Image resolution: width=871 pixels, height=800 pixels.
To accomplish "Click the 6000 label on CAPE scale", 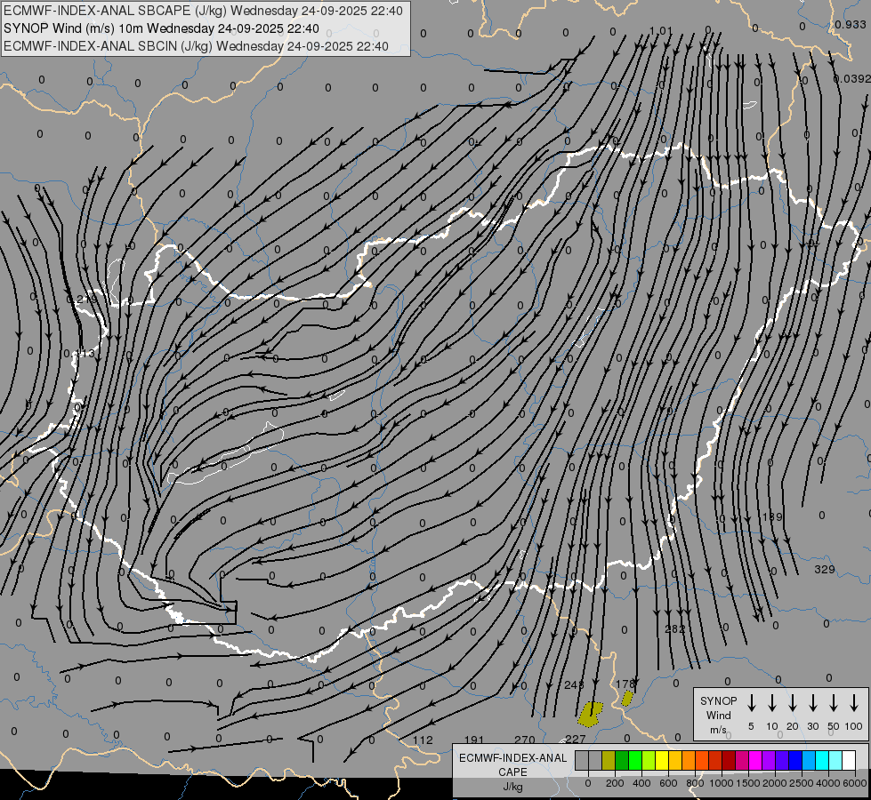I will click(854, 783).
